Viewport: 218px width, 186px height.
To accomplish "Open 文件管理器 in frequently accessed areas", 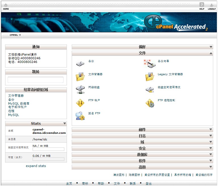I will [x=16, y=96].
